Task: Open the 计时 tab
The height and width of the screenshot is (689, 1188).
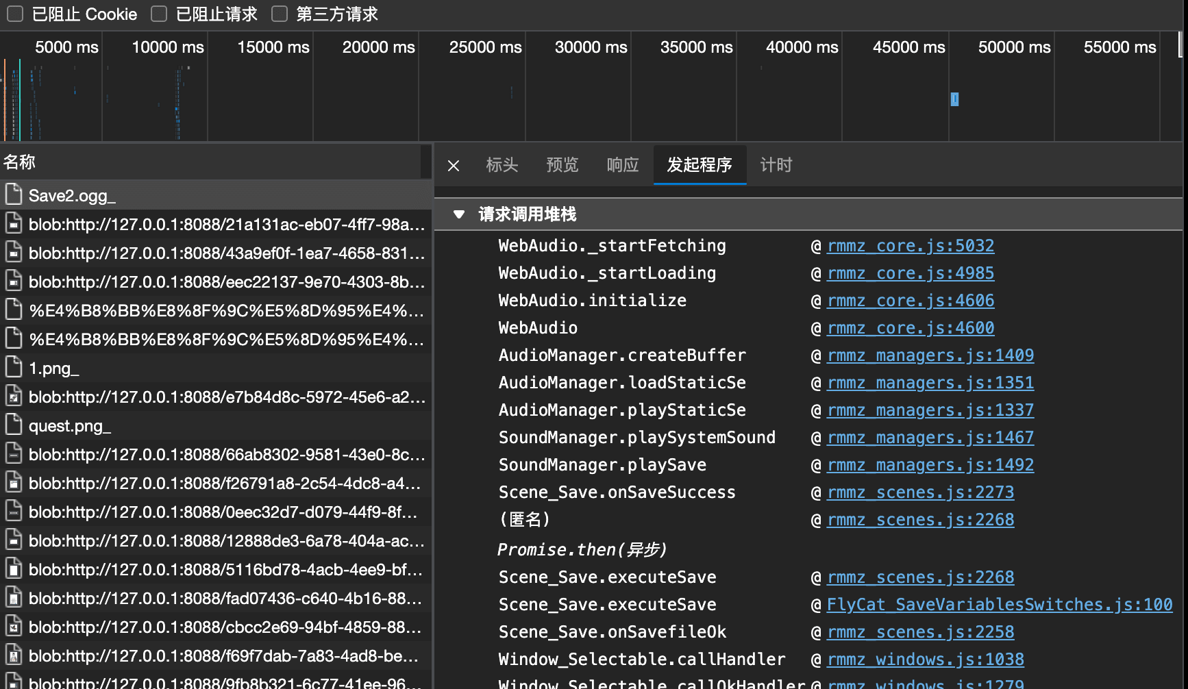Action: [776, 164]
